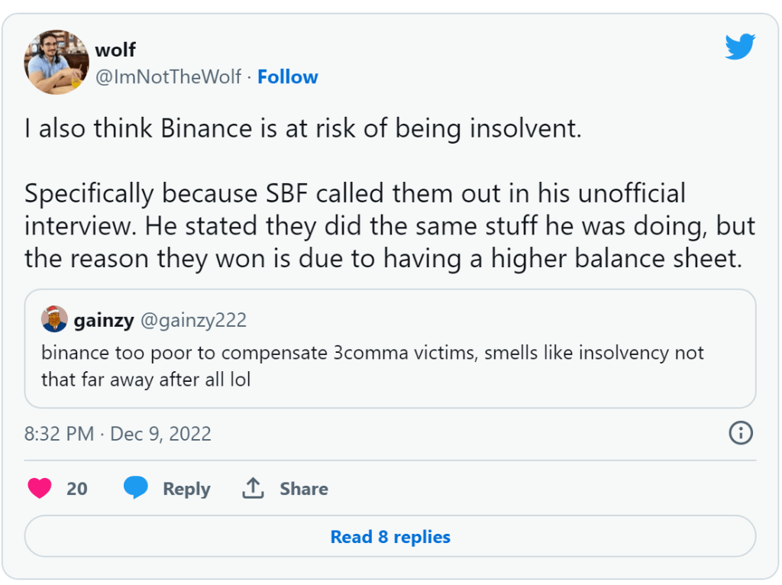
Task: Click the "Binance is at risk" sentence
Action: 302,128
